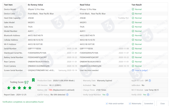The width and height of the screenshot is (171, 106).
Task: Click the Normal check icon for Device Model
Action: pos(133,9)
